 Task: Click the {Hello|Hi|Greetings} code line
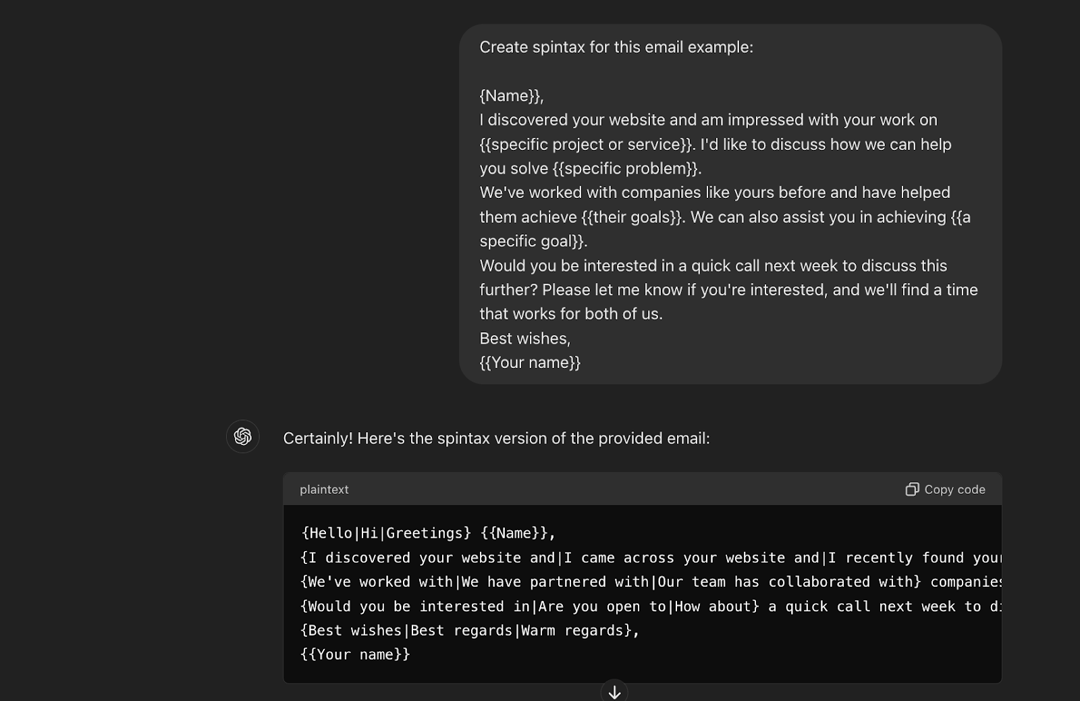pyautogui.click(x=429, y=534)
